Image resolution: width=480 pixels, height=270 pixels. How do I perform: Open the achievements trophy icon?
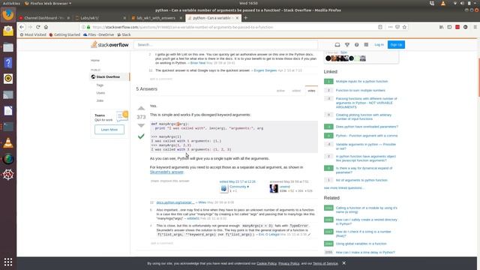click(x=347, y=45)
